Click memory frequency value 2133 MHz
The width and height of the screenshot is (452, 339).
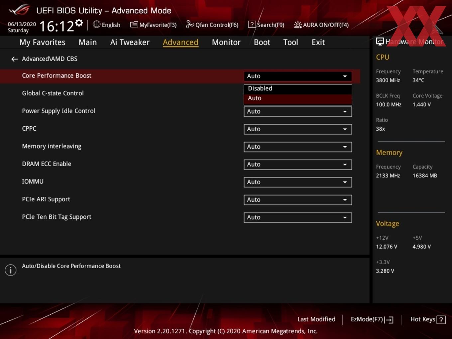[x=388, y=176]
